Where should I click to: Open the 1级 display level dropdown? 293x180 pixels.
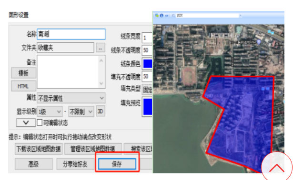coord(50,111)
